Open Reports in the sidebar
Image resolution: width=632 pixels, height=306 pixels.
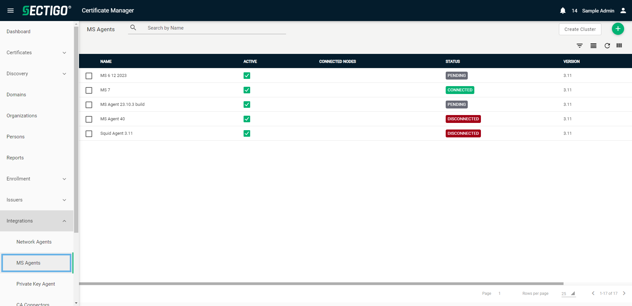coord(15,158)
